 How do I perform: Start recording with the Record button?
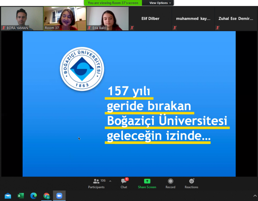click(x=170, y=184)
